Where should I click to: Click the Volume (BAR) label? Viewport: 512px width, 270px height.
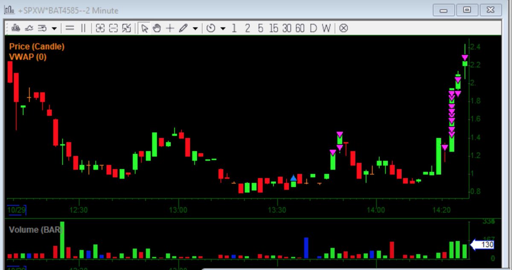(x=36, y=229)
